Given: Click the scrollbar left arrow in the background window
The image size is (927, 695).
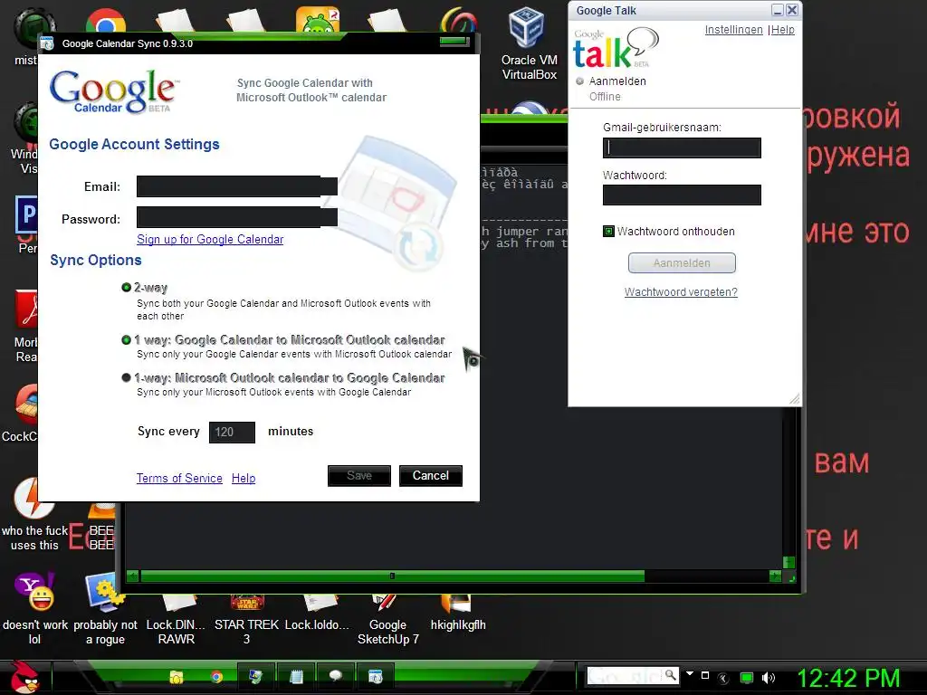Looking at the screenshot, I should (133, 576).
